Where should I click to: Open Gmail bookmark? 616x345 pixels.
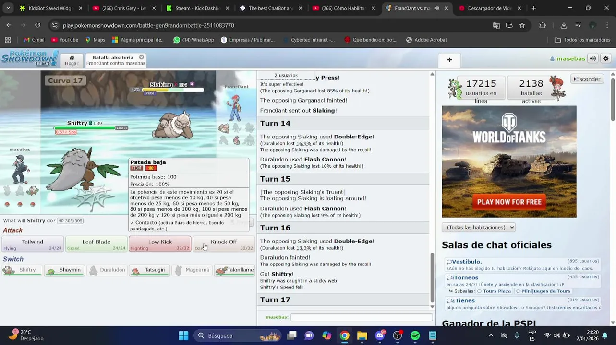pyautogui.click(x=34, y=40)
